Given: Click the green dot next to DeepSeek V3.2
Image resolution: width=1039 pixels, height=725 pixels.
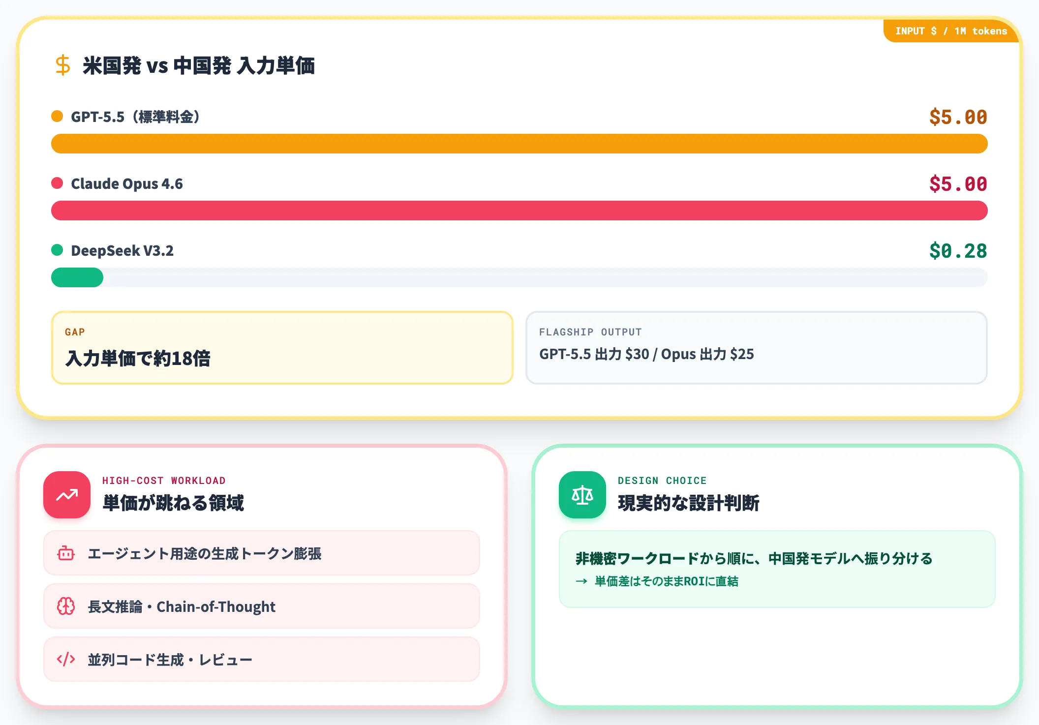Looking at the screenshot, I should coord(57,250).
